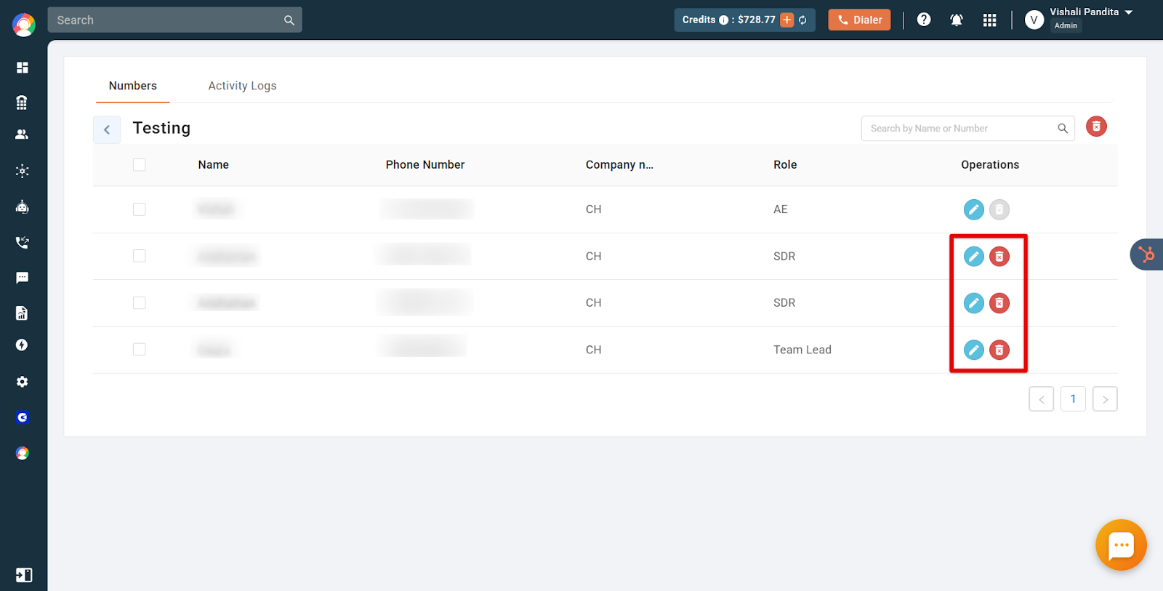Screen dimensions: 1163x591
Task: Delete the Team Lead row
Action: [999, 350]
